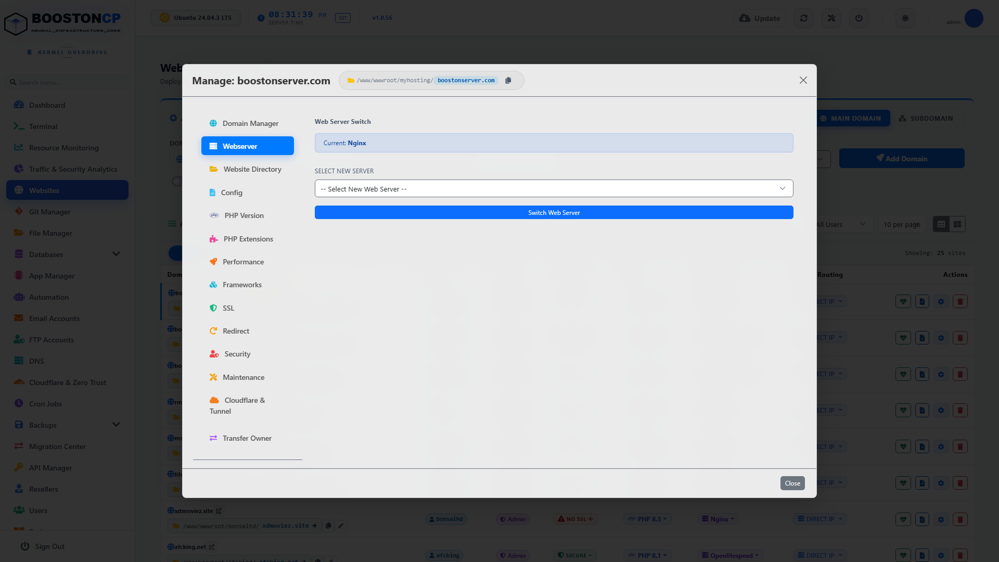Open Git Manager in sidebar
This screenshot has height=562, width=999.
tap(67, 212)
